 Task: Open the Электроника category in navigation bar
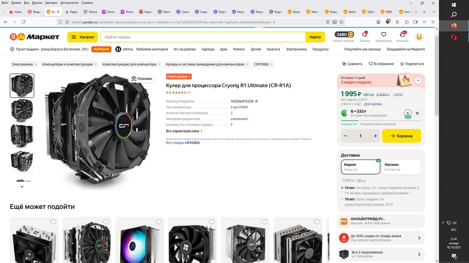(x=296, y=49)
